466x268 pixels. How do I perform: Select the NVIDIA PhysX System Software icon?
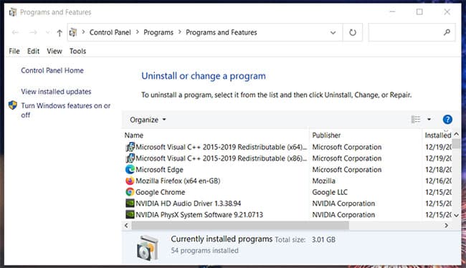[130, 214]
